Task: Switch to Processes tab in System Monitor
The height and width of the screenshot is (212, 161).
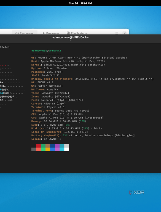Action: tap(51, 33)
